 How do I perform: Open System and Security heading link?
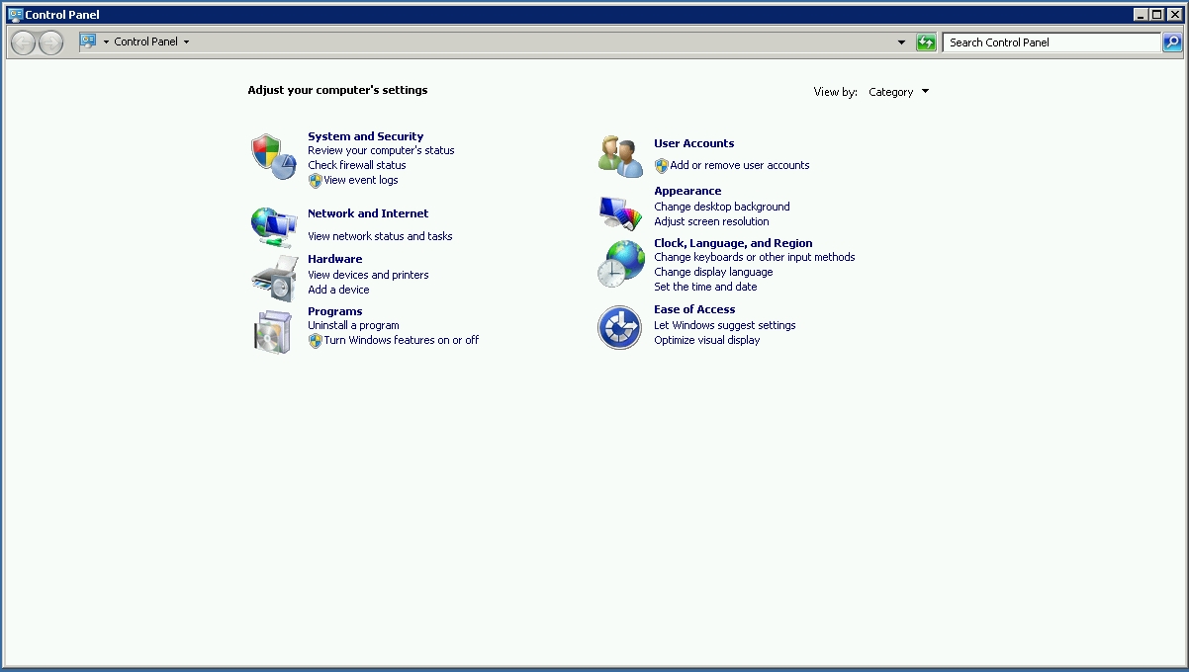pyautogui.click(x=366, y=136)
